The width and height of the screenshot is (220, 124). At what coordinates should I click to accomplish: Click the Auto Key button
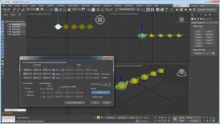click(182, 117)
